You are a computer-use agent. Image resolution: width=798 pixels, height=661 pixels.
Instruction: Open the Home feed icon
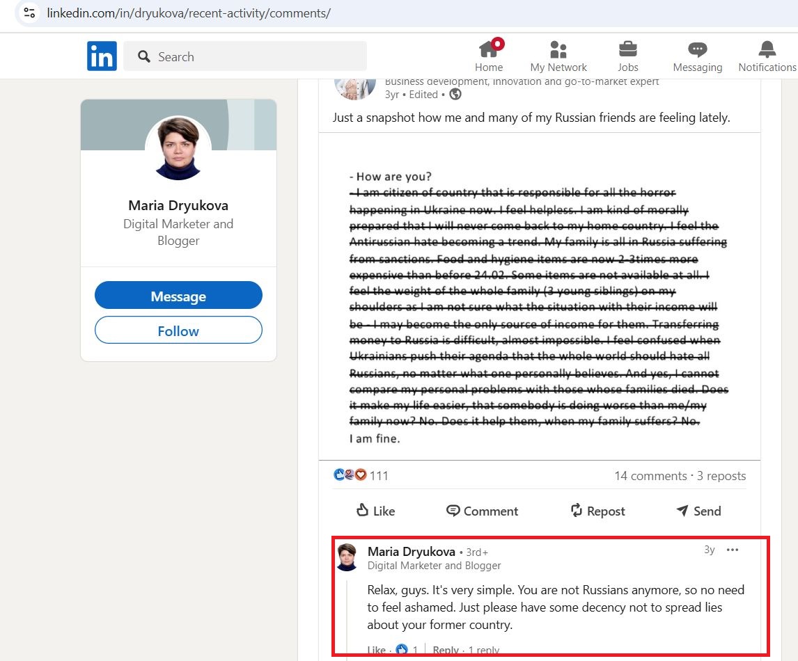point(489,49)
